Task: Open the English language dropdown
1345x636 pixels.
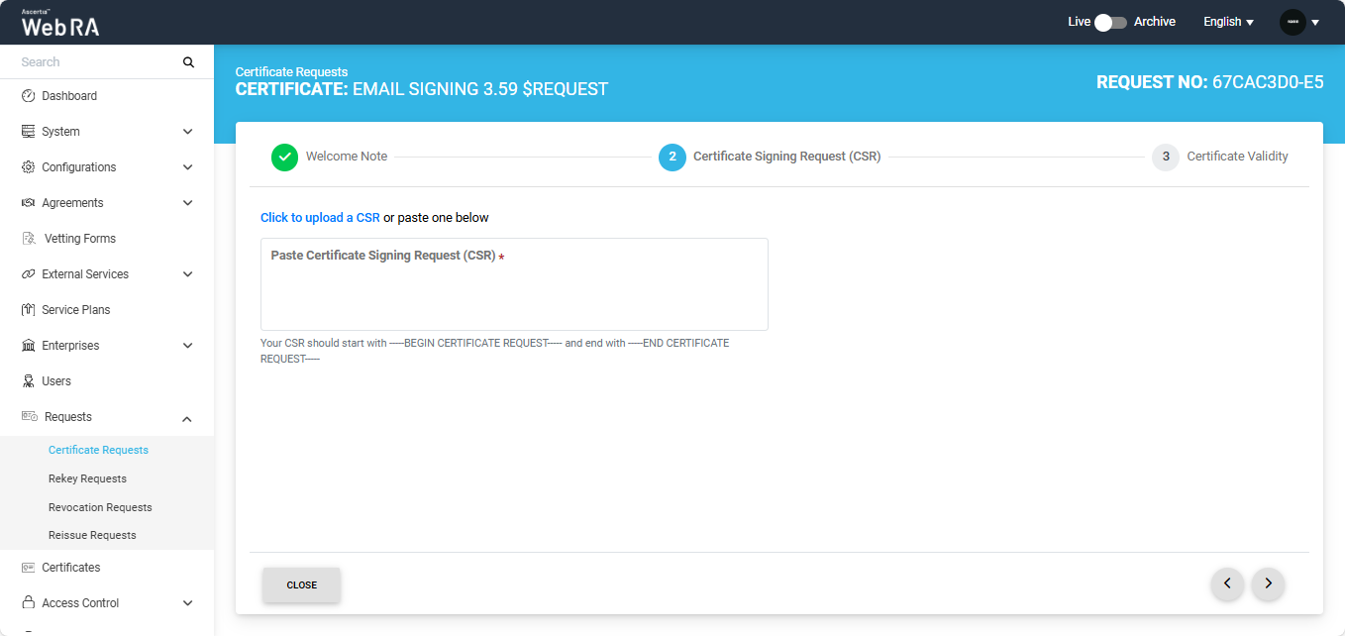Action: (1228, 22)
